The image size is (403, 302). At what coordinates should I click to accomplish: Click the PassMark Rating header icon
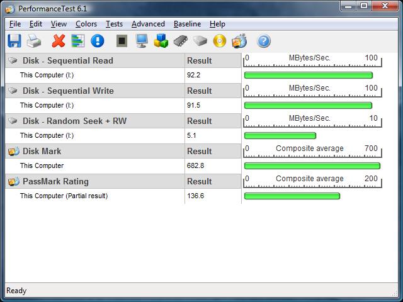coord(14,181)
